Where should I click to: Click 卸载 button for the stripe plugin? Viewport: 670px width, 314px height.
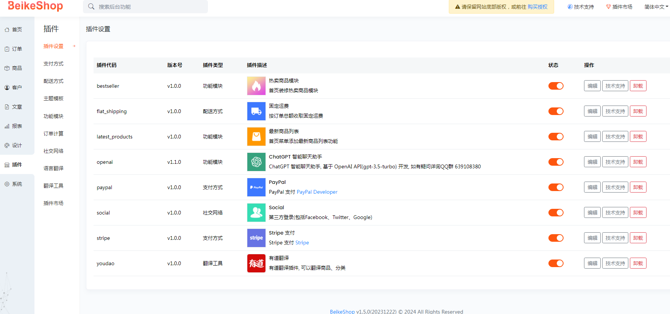pyautogui.click(x=638, y=238)
